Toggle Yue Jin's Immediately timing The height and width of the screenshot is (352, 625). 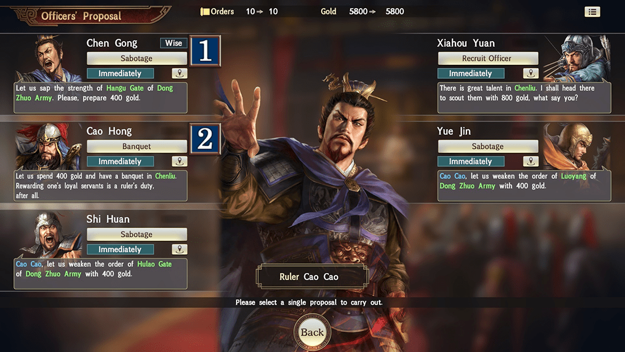[470, 162]
